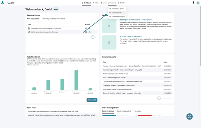This screenshot has width=201, height=128.
Task: Select page 2 of Compliance Alerts
Action: point(162,98)
